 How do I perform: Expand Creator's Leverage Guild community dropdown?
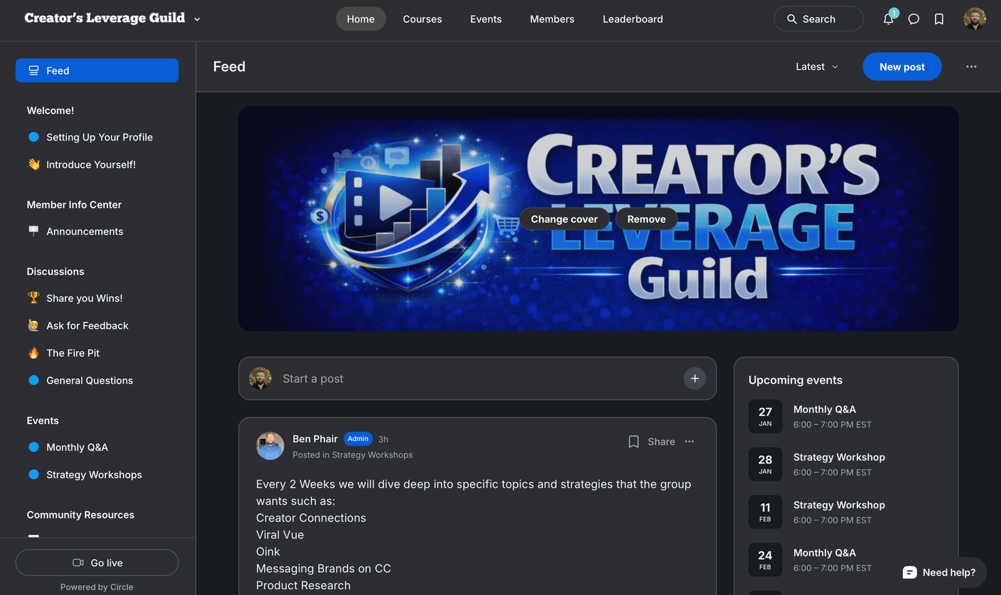click(x=197, y=19)
